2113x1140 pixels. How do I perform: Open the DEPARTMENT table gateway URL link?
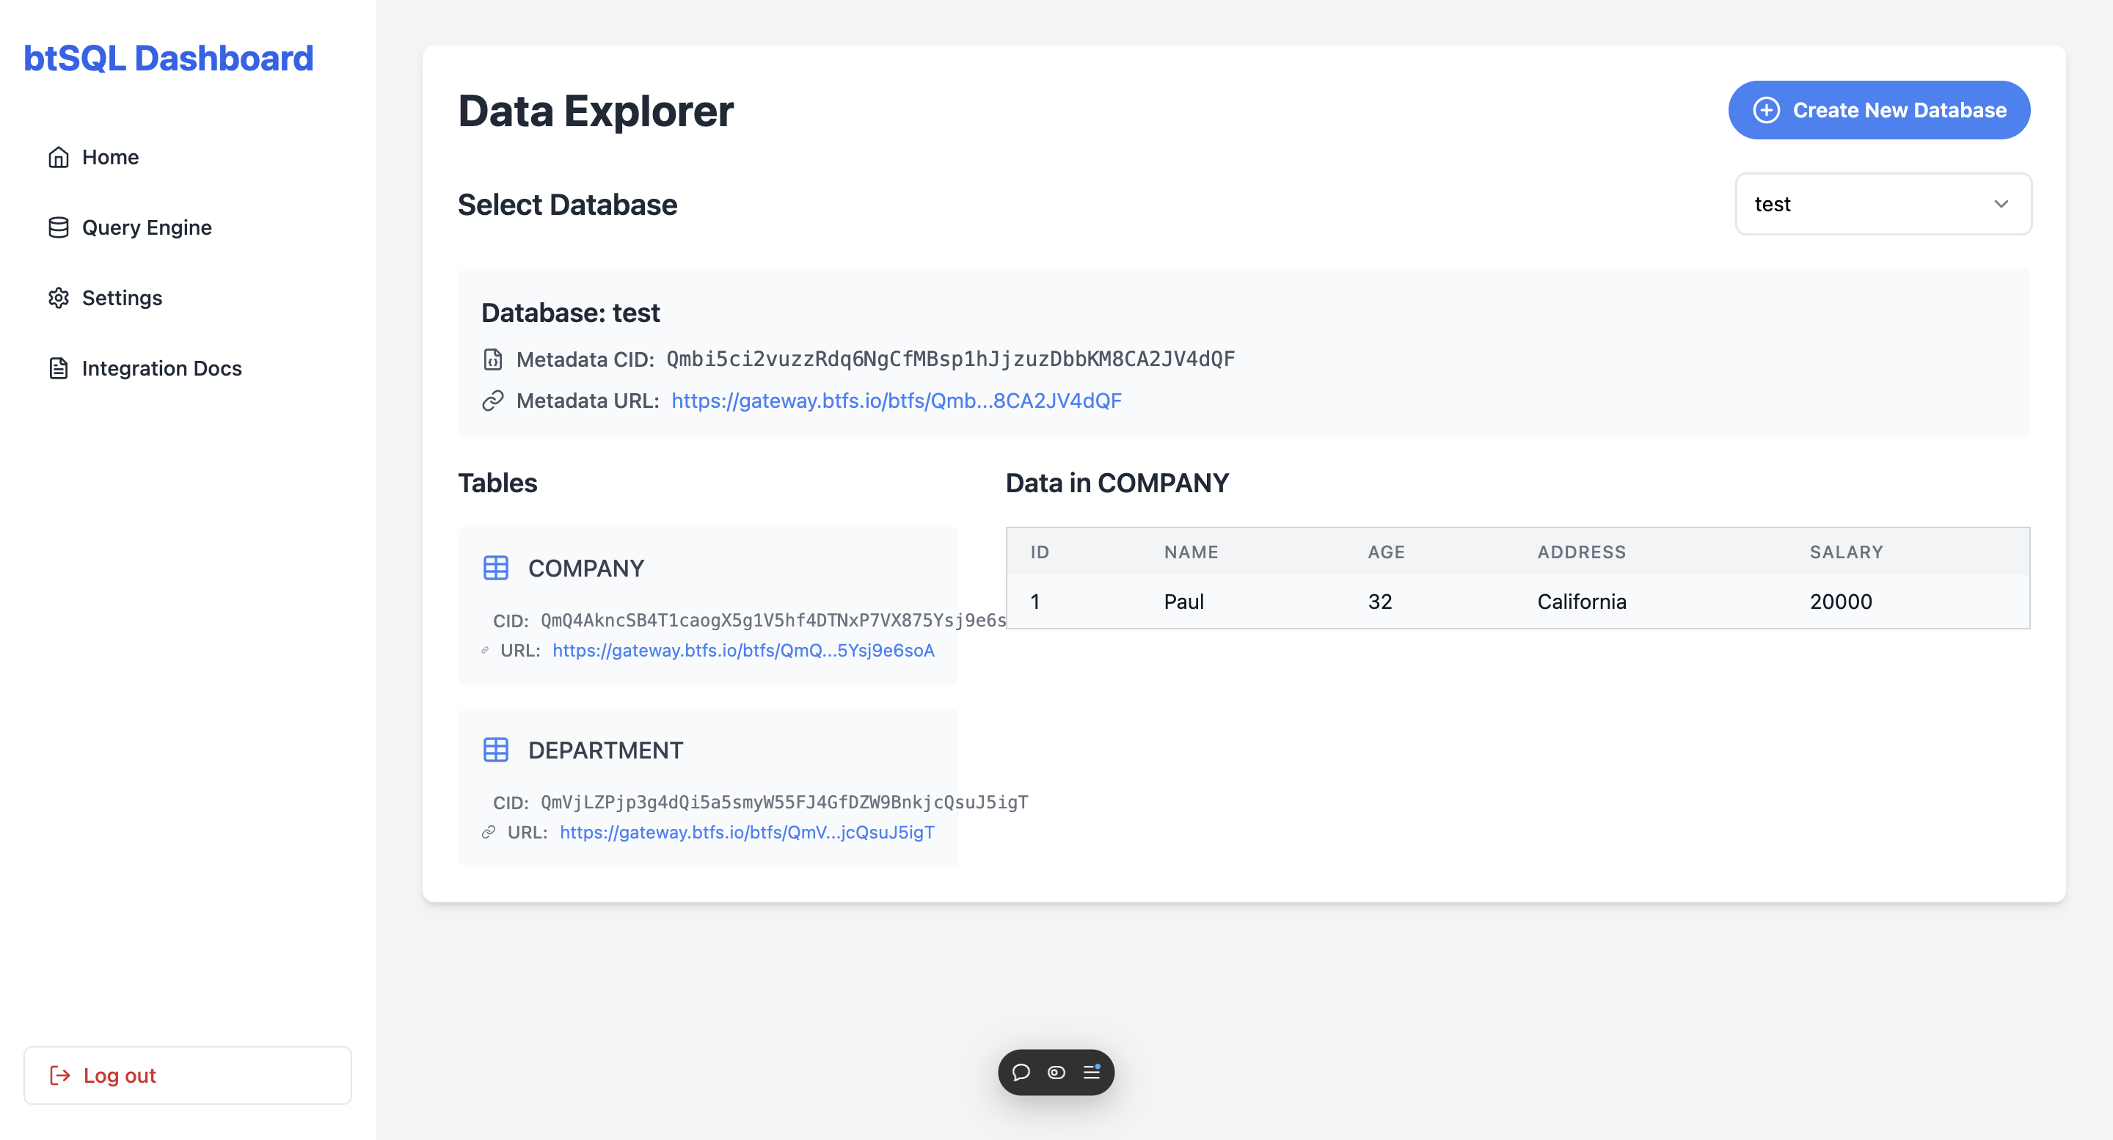746,832
